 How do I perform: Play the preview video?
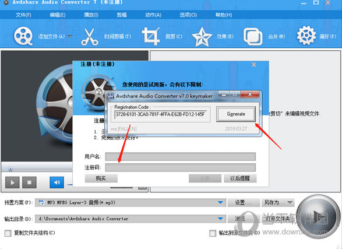tap(12, 183)
